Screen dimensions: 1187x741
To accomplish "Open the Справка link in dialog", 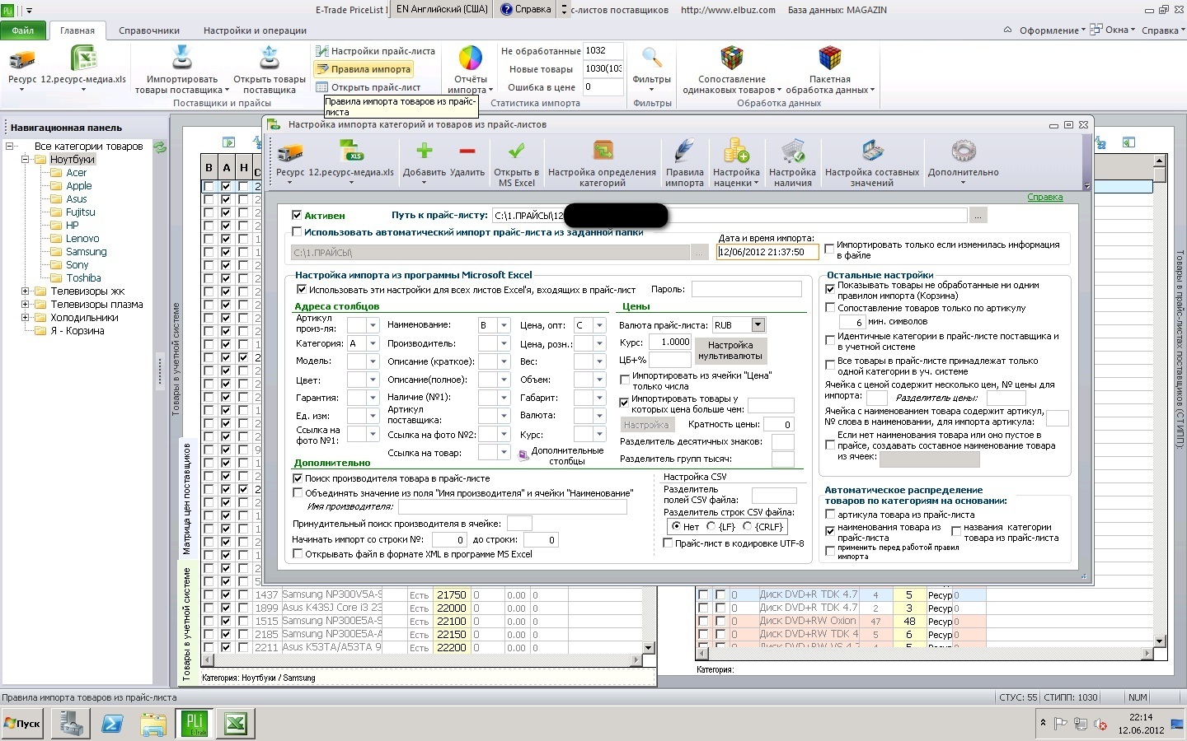I will coord(1045,198).
